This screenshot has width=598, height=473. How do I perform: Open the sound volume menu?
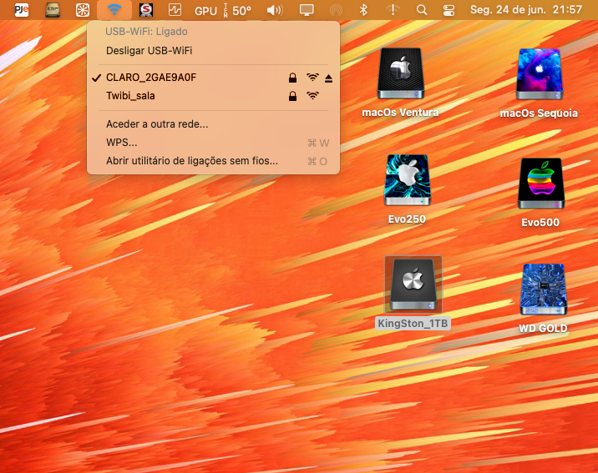point(275,10)
